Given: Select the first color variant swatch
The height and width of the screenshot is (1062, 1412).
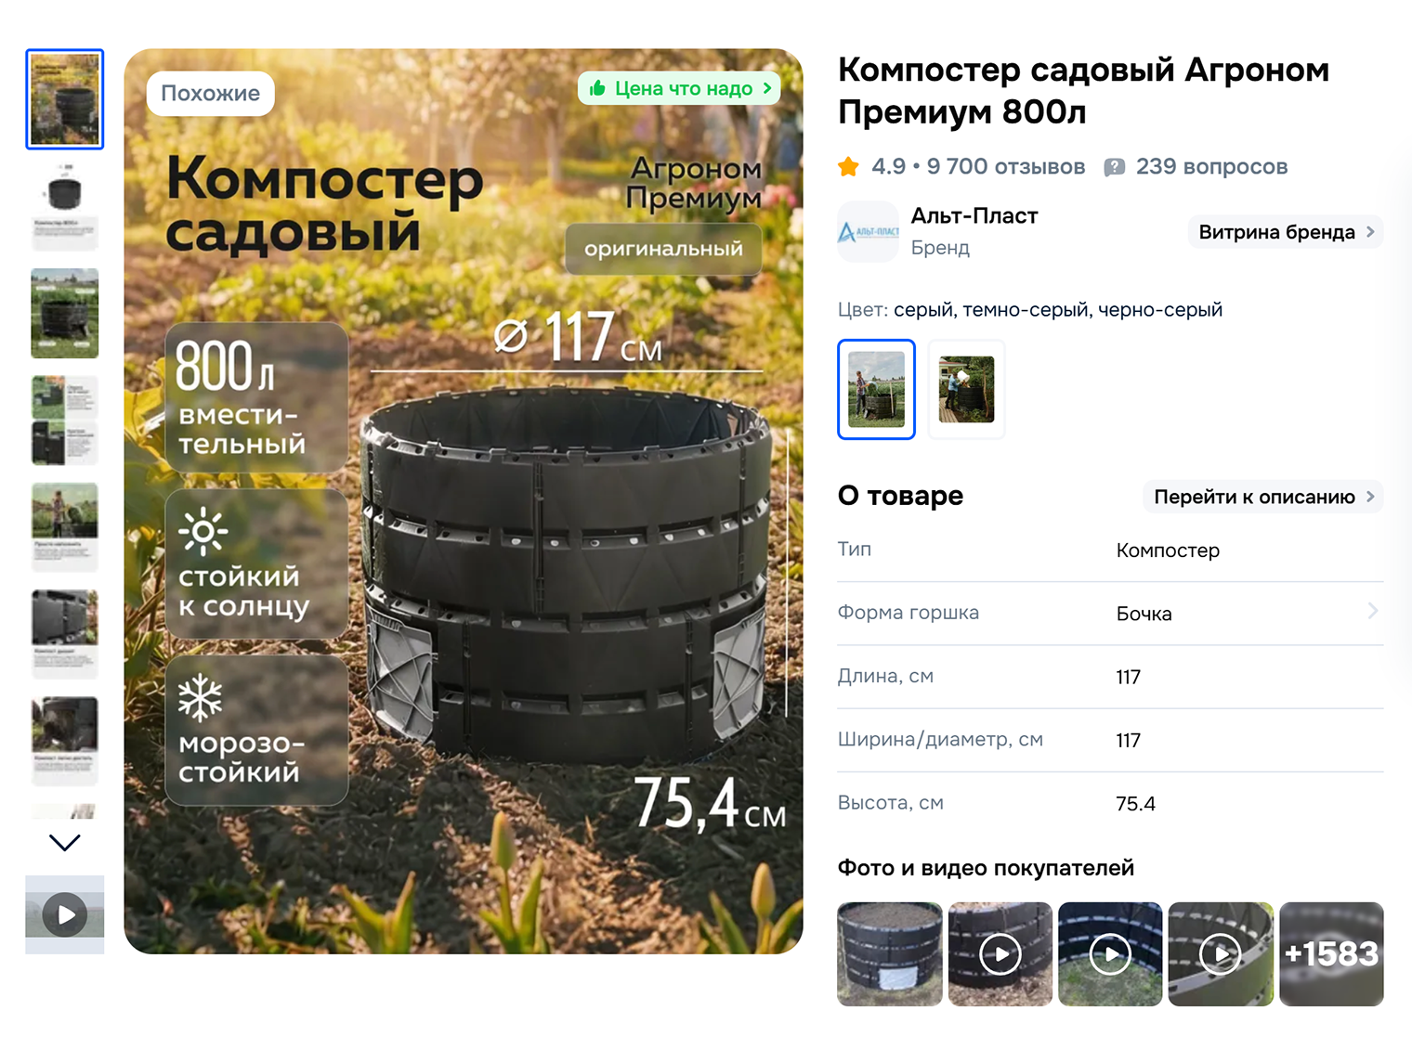Looking at the screenshot, I should [876, 389].
